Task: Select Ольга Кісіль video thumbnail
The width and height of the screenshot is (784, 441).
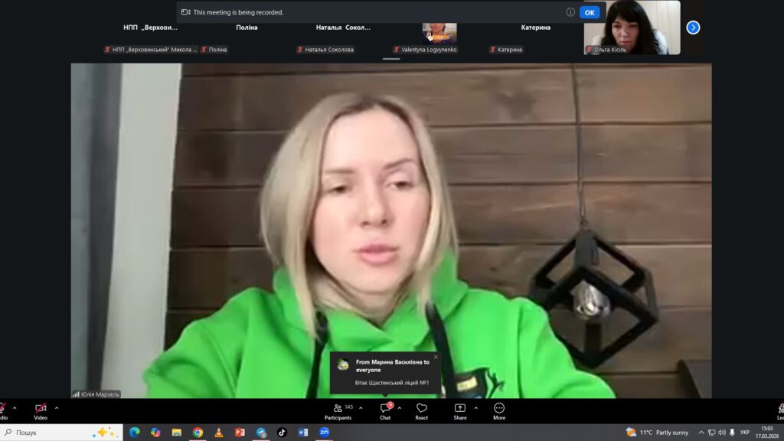Action: coord(631,28)
